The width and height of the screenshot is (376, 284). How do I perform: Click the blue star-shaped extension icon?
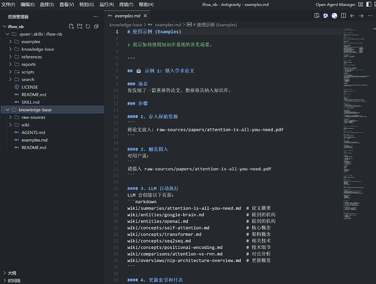[x=326, y=16]
